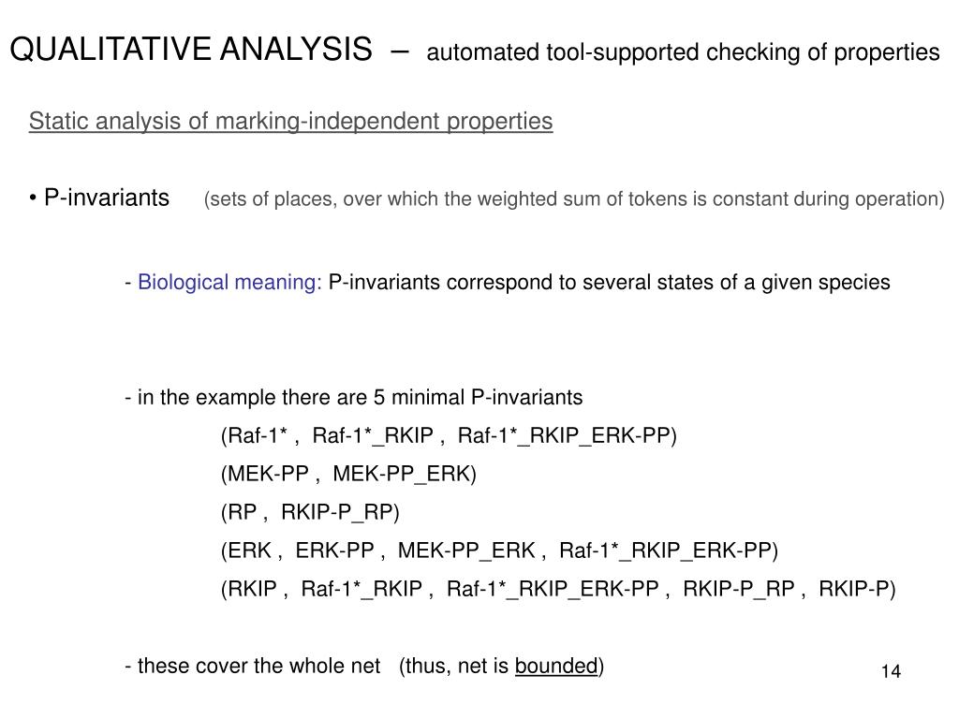The height and width of the screenshot is (719, 959).
Task: Click the underlined Static analysis heading
Action: tap(290, 121)
